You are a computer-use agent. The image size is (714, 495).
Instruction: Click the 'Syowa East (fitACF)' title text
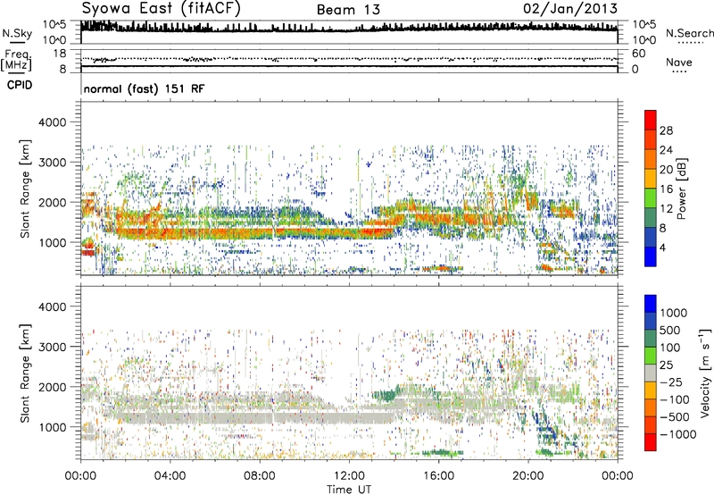coord(162,8)
